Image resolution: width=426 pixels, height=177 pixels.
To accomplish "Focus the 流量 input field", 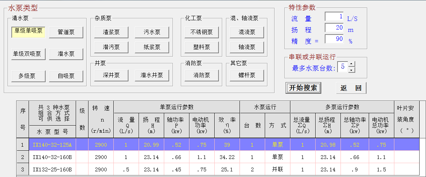I will click(x=334, y=16).
